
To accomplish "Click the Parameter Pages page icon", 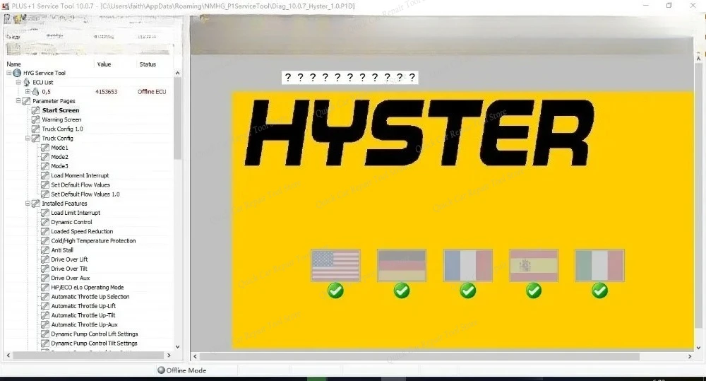I will (x=27, y=101).
